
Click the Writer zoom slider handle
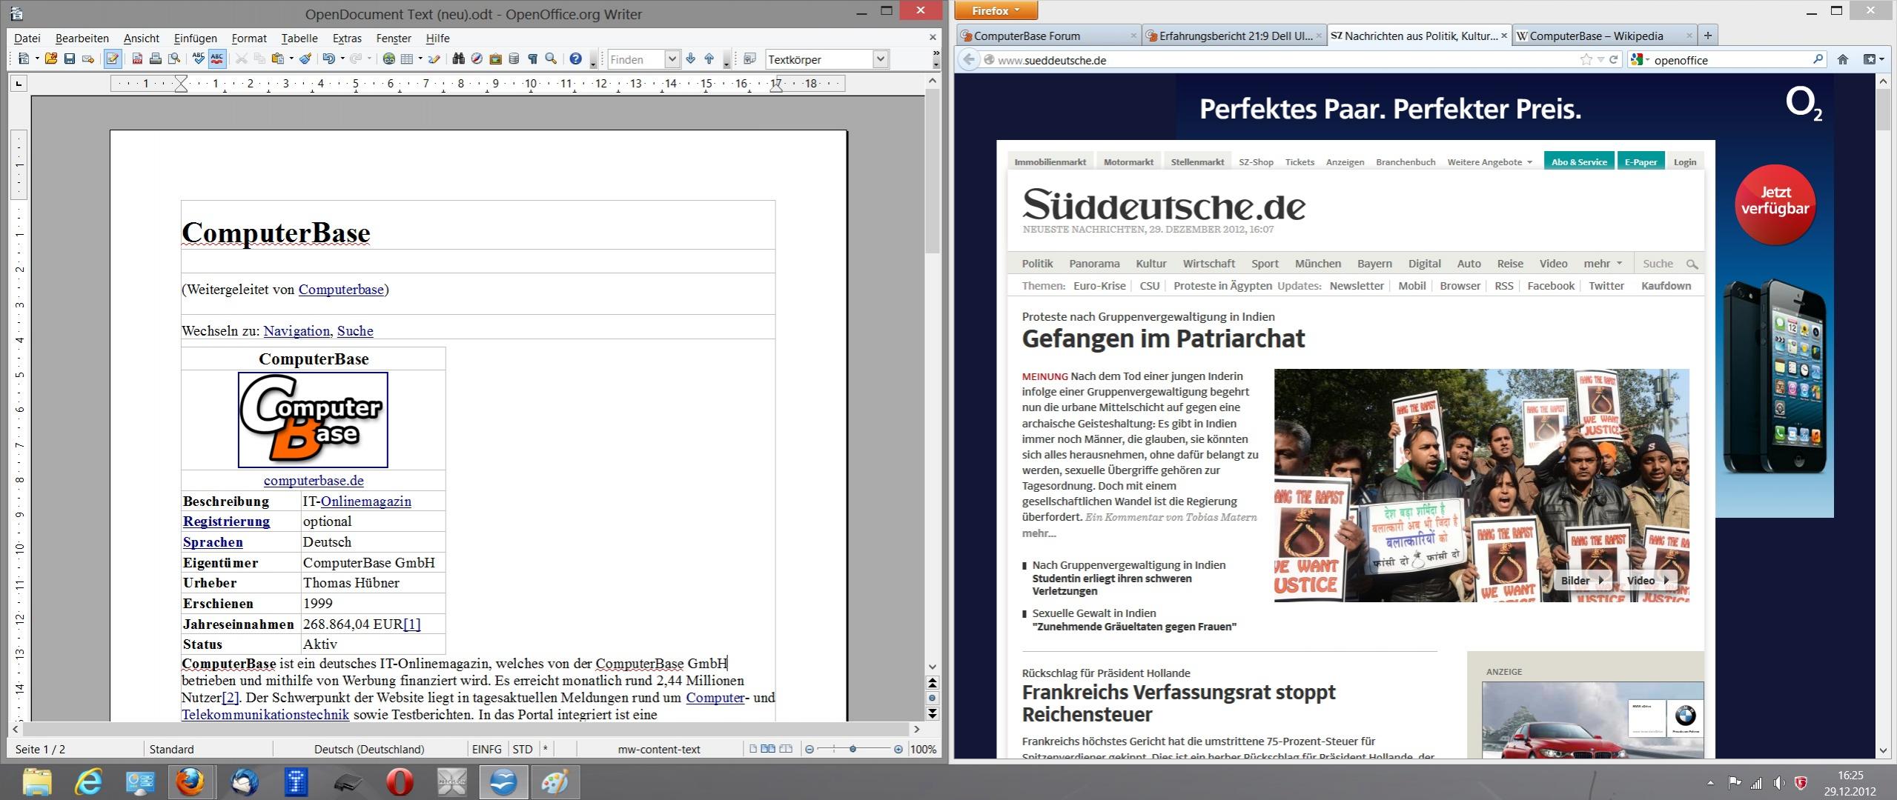click(853, 749)
